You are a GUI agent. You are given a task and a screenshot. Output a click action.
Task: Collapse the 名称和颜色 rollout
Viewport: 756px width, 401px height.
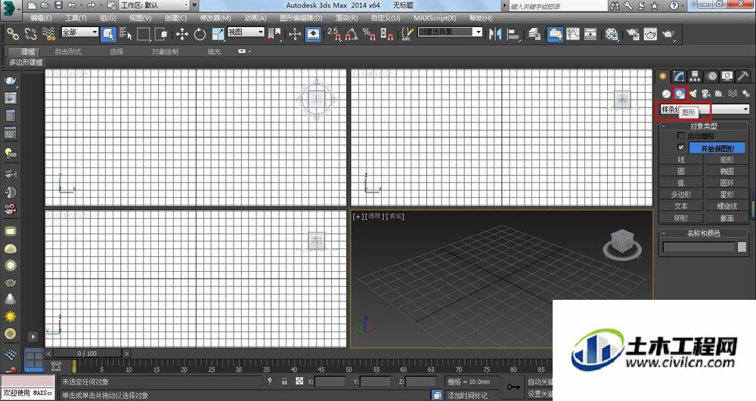coord(703,233)
